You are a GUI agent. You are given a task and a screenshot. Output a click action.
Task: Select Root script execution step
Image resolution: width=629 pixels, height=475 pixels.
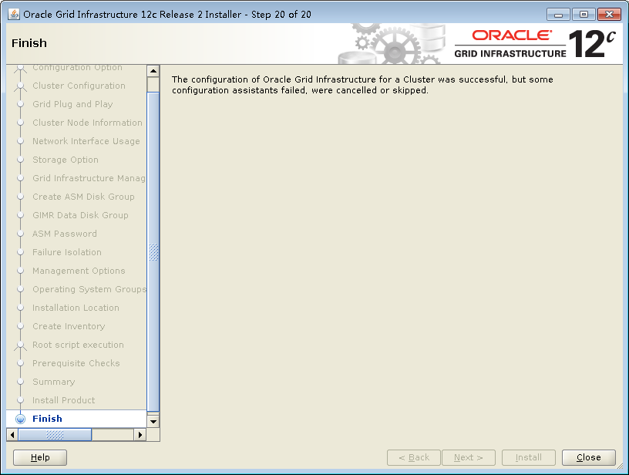click(x=78, y=345)
